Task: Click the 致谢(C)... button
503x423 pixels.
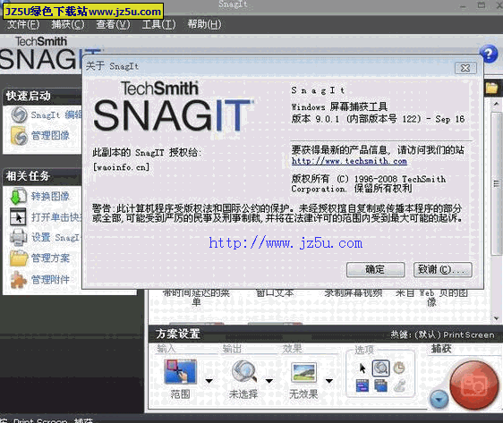Action: point(442,270)
